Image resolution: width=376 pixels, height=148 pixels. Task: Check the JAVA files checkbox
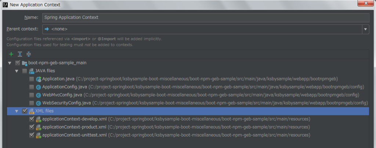pos(25,71)
